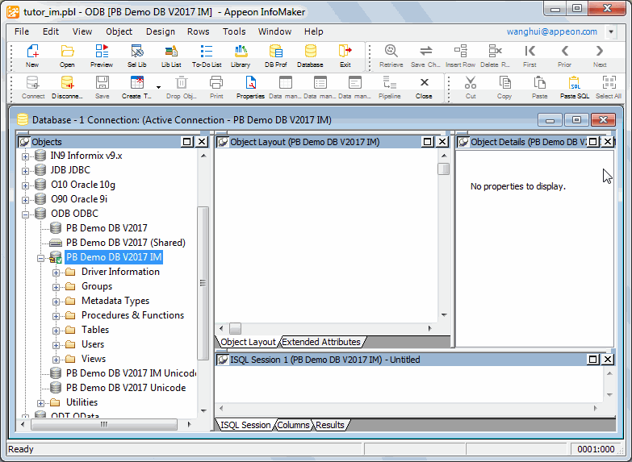Click the Disconnect database icon
The width and height of the screenshot is (632, 462).
click(x=67, y=86)
